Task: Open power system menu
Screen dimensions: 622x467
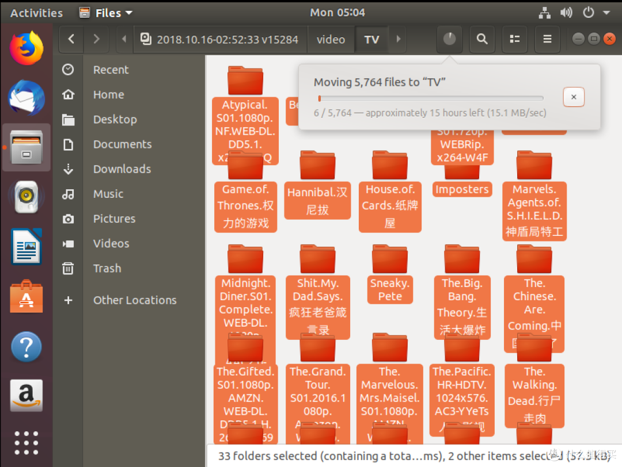Action: coord(588,13)
